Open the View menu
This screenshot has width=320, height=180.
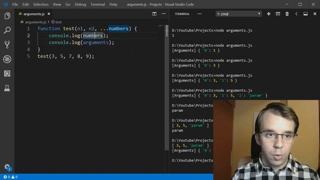[57, 4]
